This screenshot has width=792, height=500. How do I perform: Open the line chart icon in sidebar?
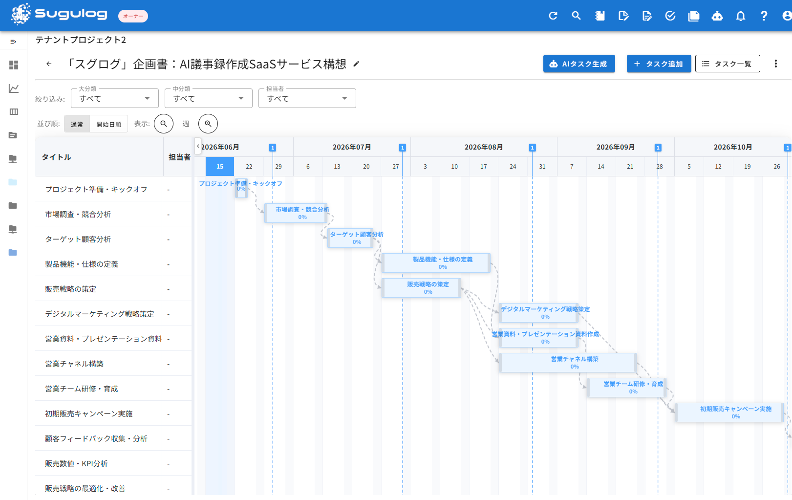click(x=14, y=88)
